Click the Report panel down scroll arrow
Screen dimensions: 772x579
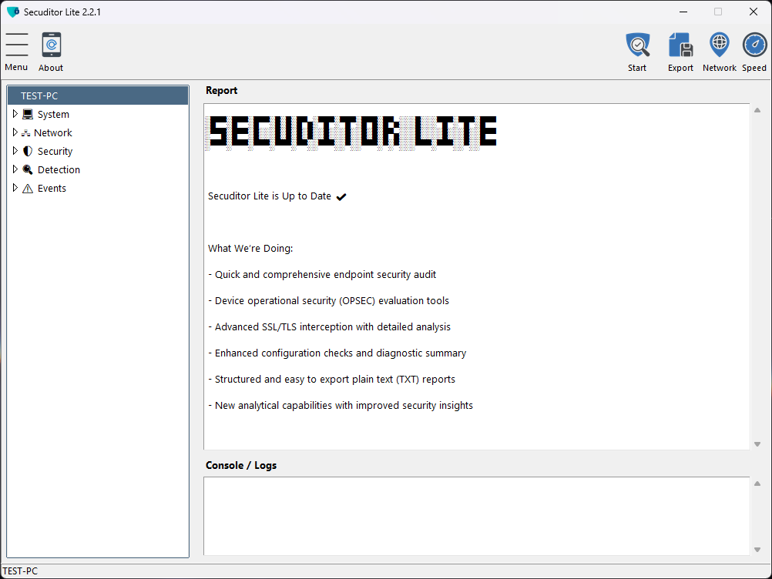pyautogui.click(x=757, y=444)
